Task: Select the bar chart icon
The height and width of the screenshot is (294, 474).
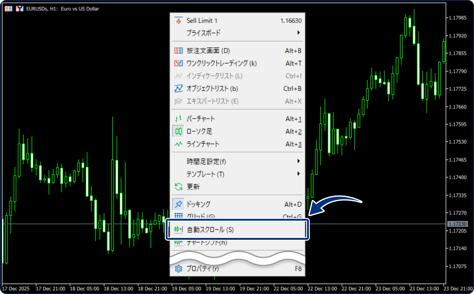Action: click(178, 118)
